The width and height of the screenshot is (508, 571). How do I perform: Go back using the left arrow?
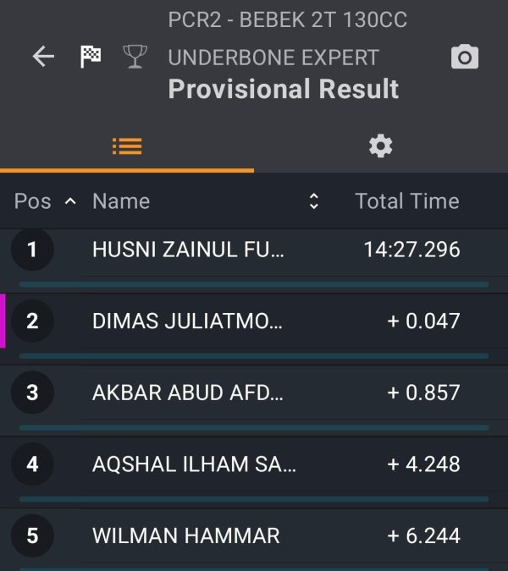pyautogui.click(x=43, y=57)
